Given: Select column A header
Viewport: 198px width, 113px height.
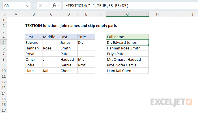Looking at the screenshot, I should click(16, 14).
